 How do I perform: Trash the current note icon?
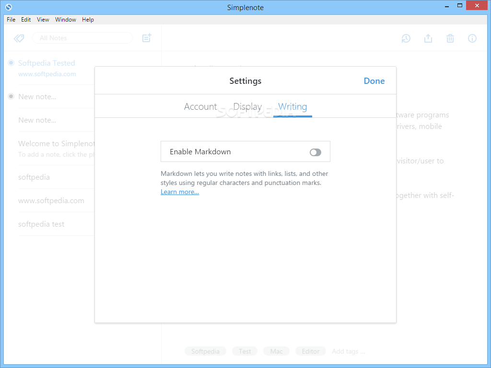[x=450, y=38]
